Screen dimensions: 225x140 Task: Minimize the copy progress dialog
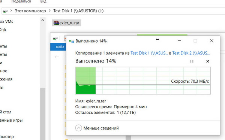click(179, 41)
